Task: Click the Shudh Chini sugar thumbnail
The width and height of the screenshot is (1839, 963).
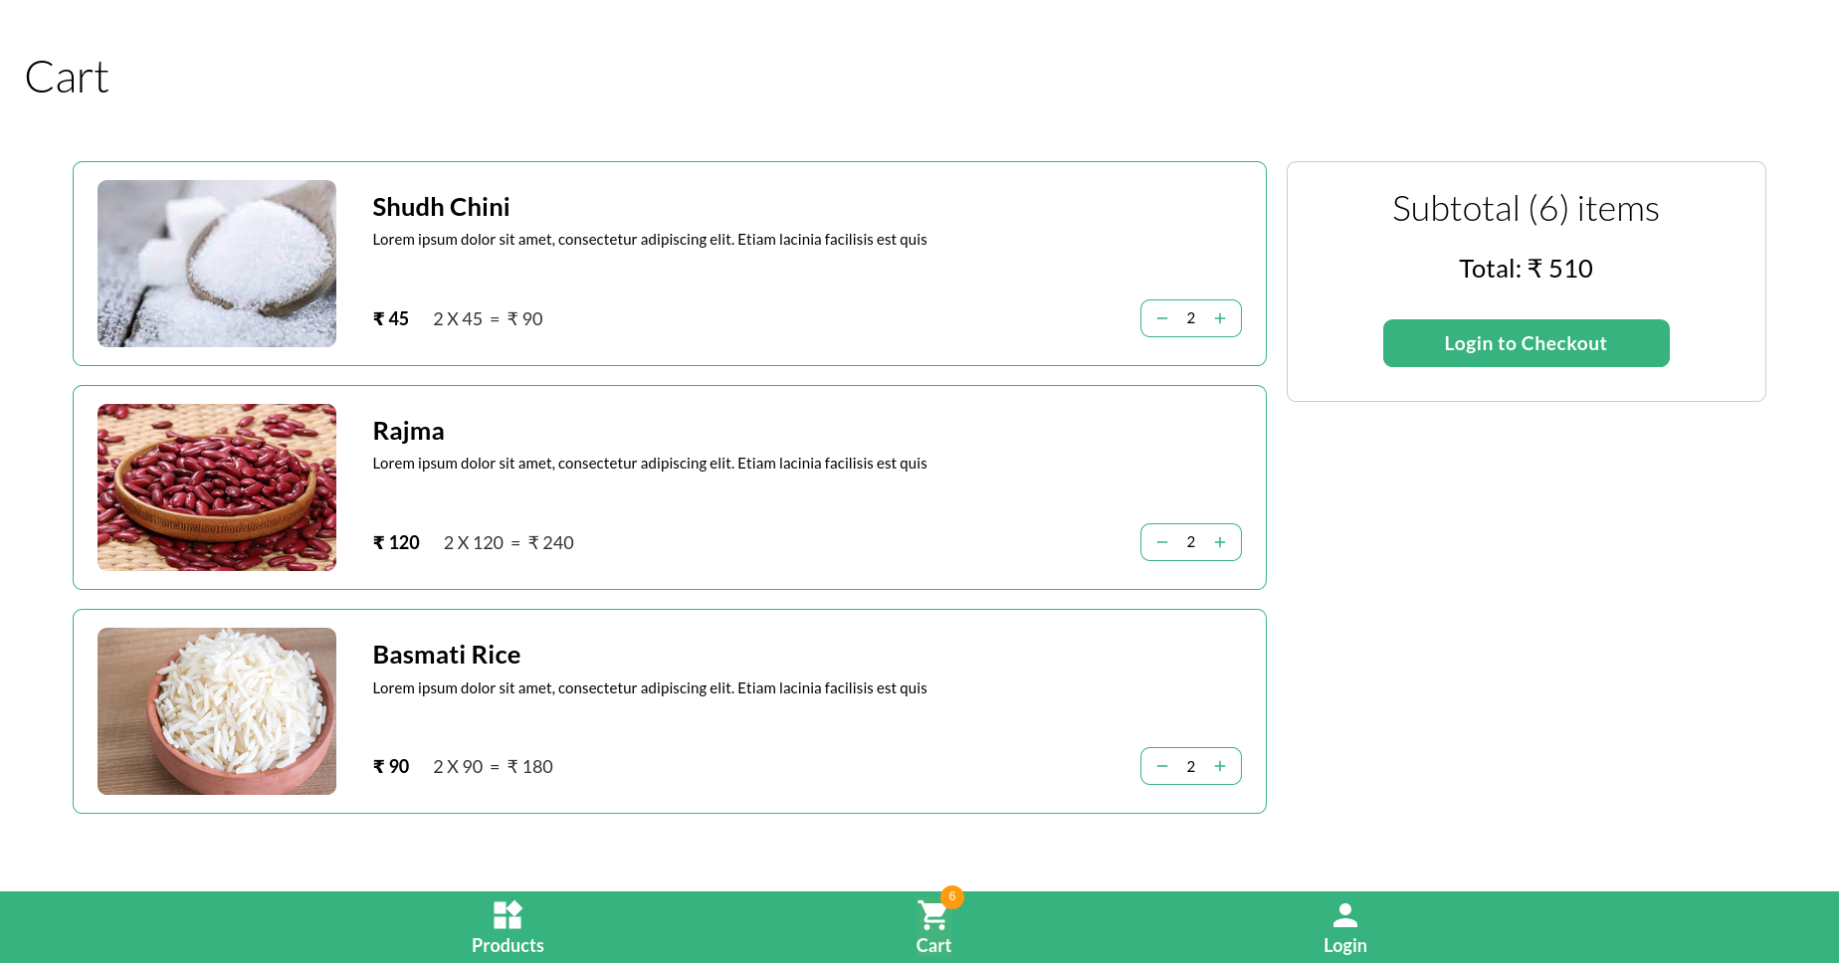Action: (x=216, y=263)
